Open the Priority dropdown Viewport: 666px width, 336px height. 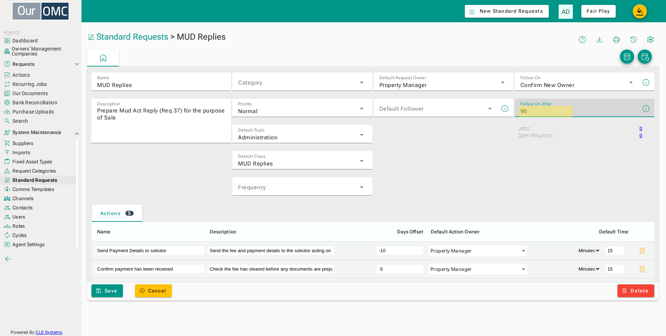(302, 108)
